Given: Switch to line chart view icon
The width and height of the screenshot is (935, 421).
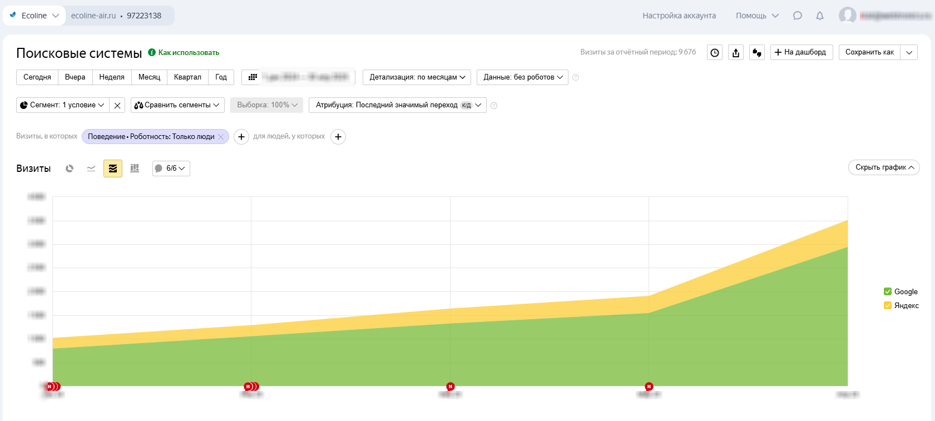Looking at the screenshot, I should [x=91, y=169].
